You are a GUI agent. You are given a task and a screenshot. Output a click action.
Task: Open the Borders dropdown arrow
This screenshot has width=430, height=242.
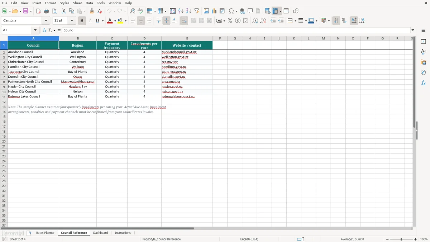pos(295,21)
